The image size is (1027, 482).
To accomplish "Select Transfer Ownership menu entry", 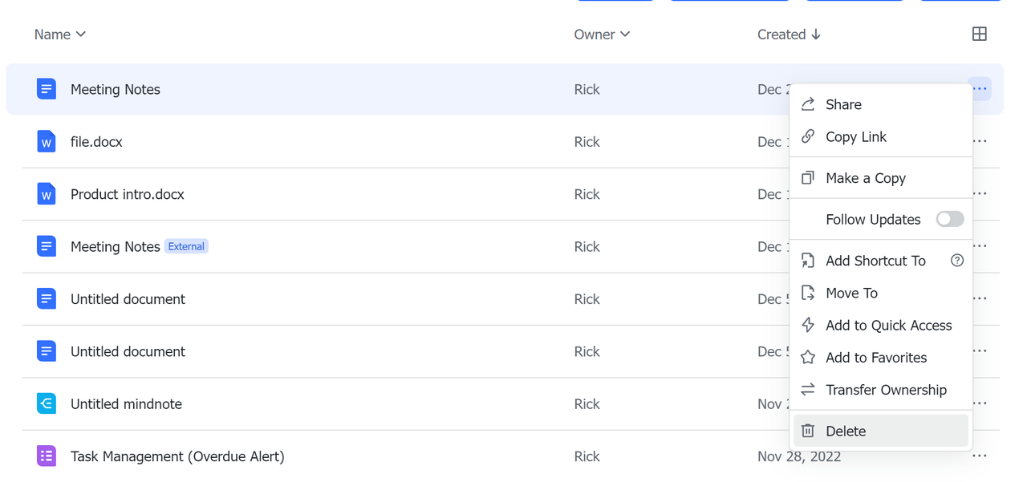I will coord(886,390).
